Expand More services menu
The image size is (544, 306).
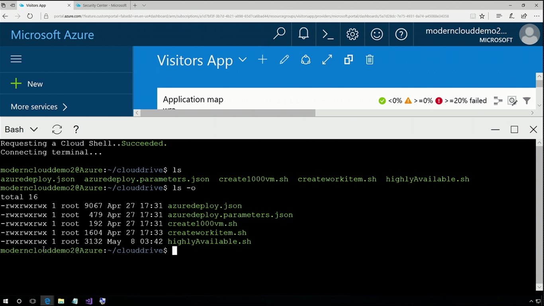39,106
